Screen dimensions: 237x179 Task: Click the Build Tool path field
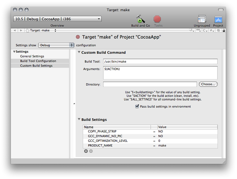click(160, 61)
